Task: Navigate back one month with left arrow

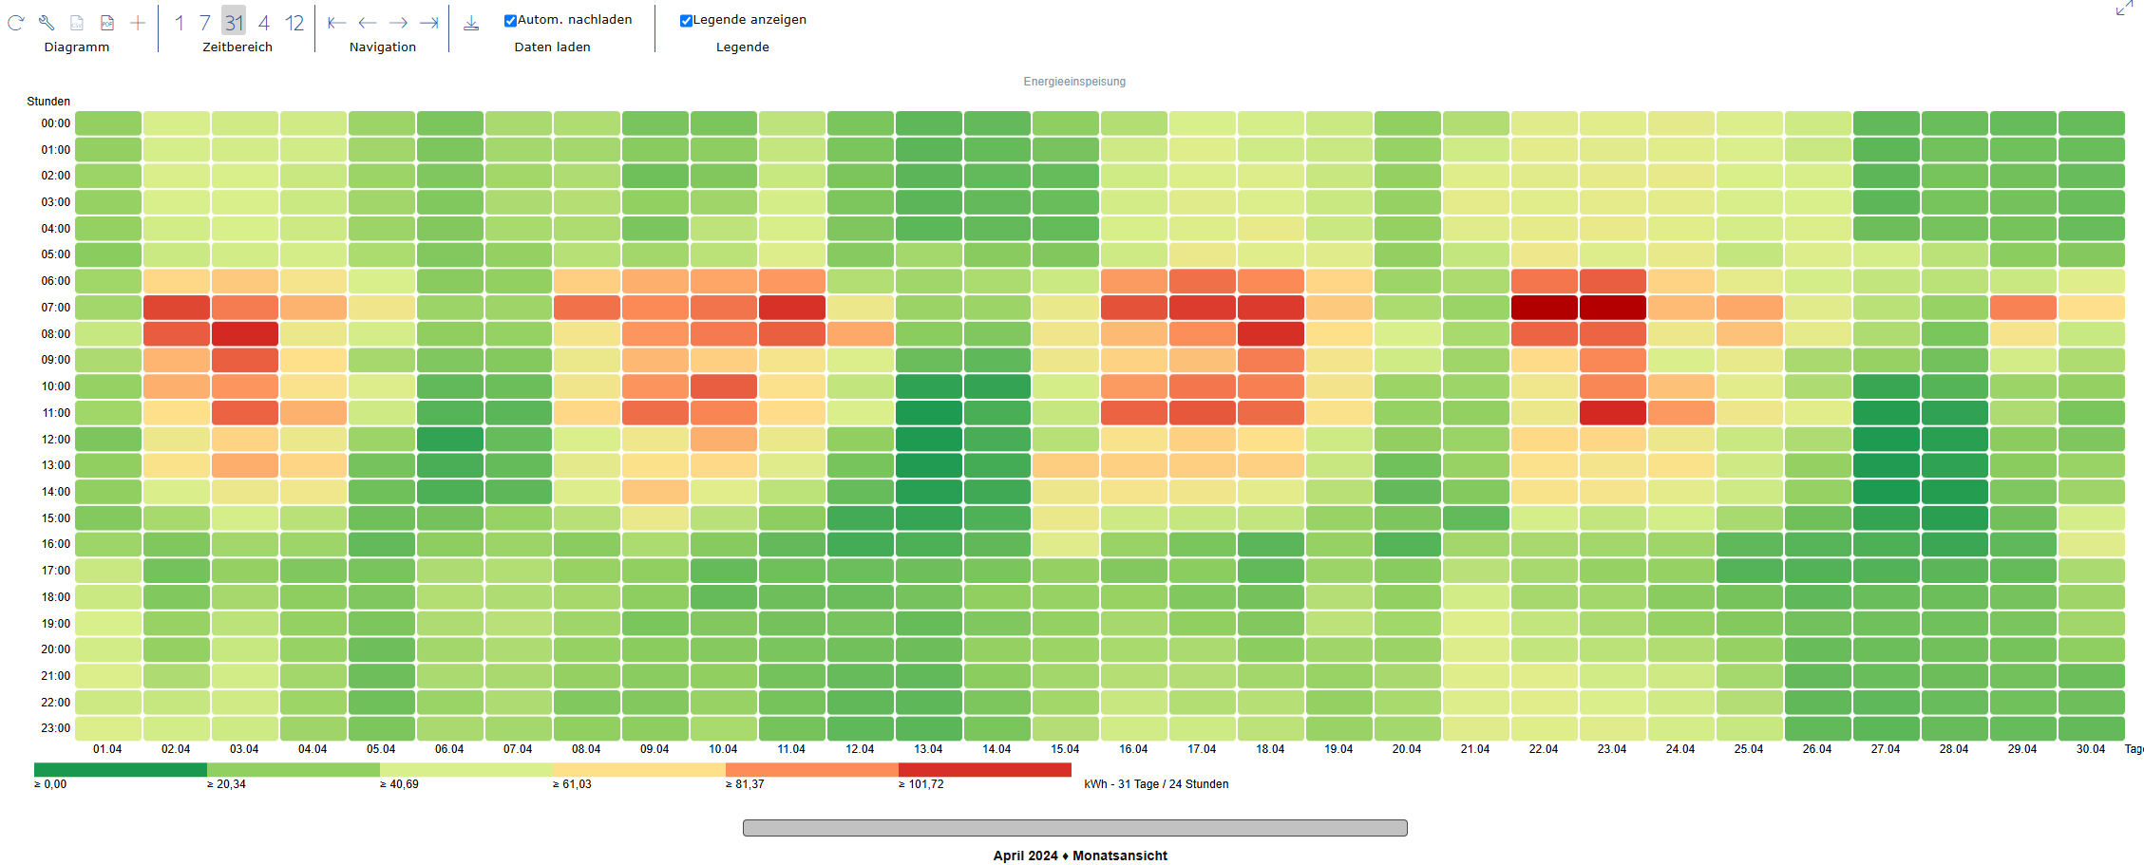Action: pos(369,21)
